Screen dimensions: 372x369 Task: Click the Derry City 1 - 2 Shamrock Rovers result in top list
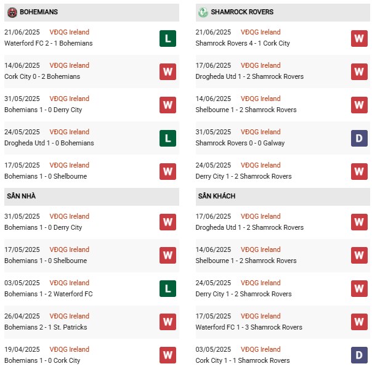(x=243, y=176)
